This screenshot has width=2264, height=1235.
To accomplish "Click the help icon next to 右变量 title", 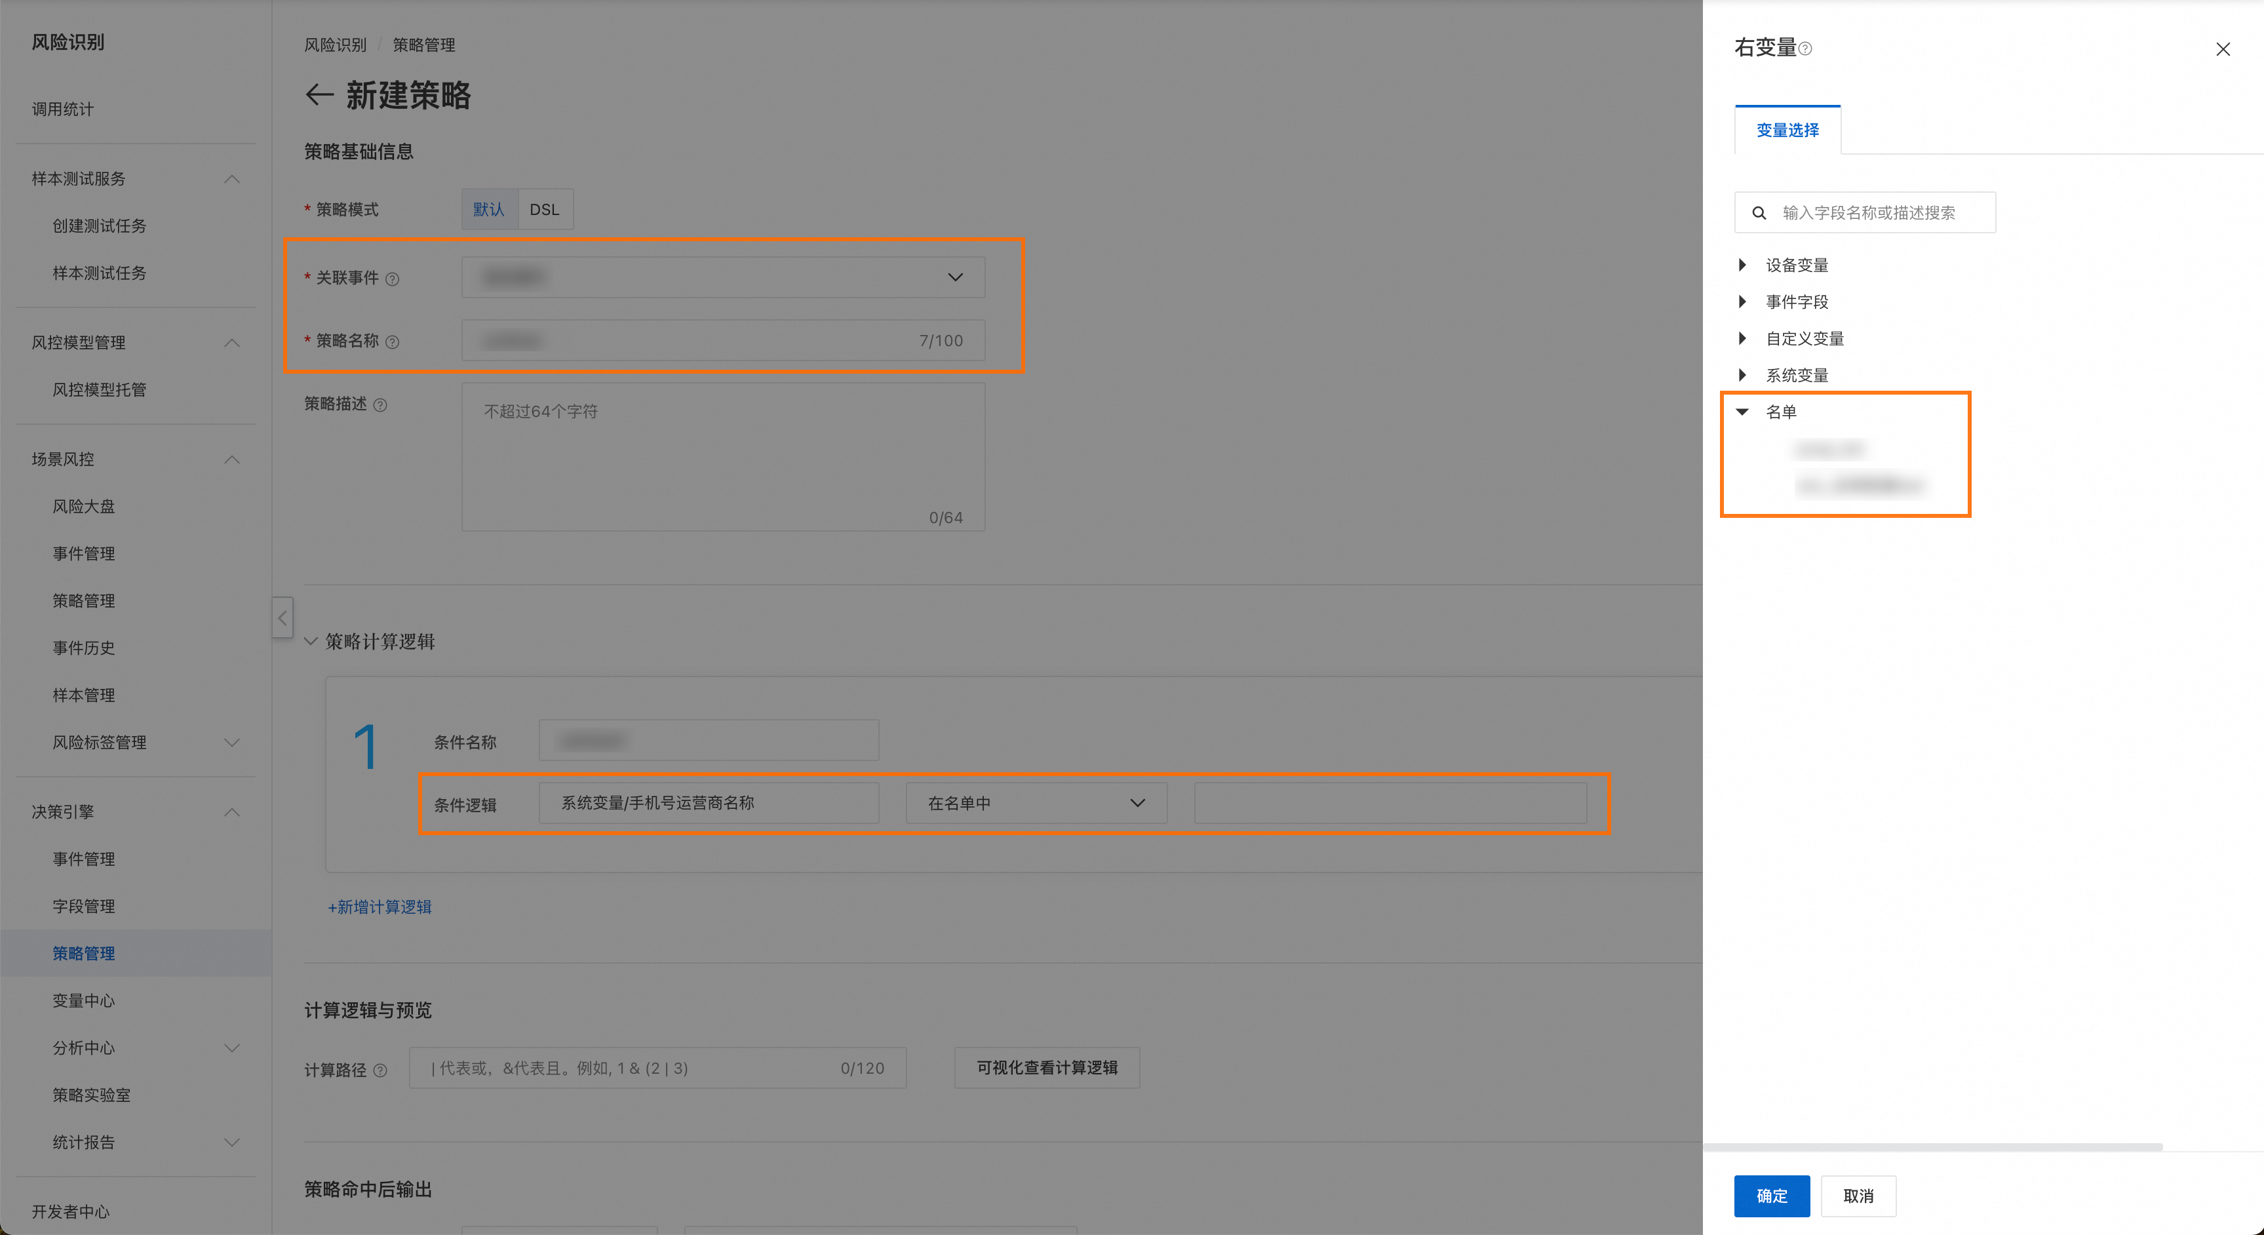I will click(x=1805, y=49).
